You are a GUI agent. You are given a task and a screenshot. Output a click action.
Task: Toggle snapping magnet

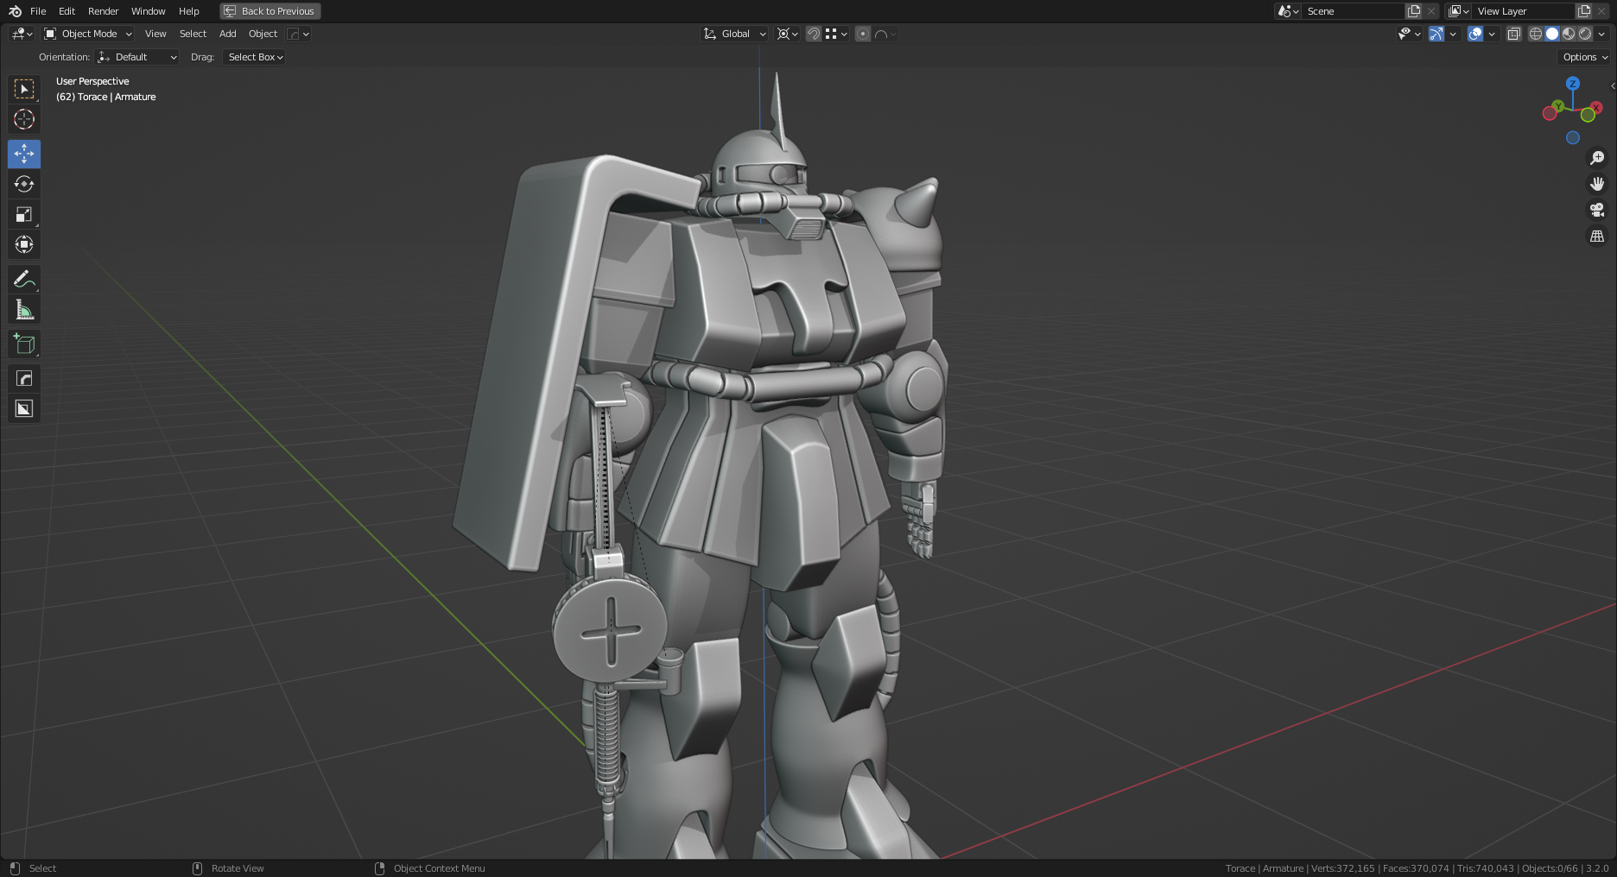[x=813, y=34]
